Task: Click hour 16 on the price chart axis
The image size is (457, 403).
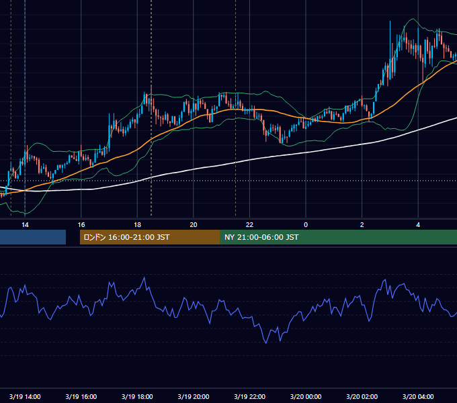Action: click(81, 225)
